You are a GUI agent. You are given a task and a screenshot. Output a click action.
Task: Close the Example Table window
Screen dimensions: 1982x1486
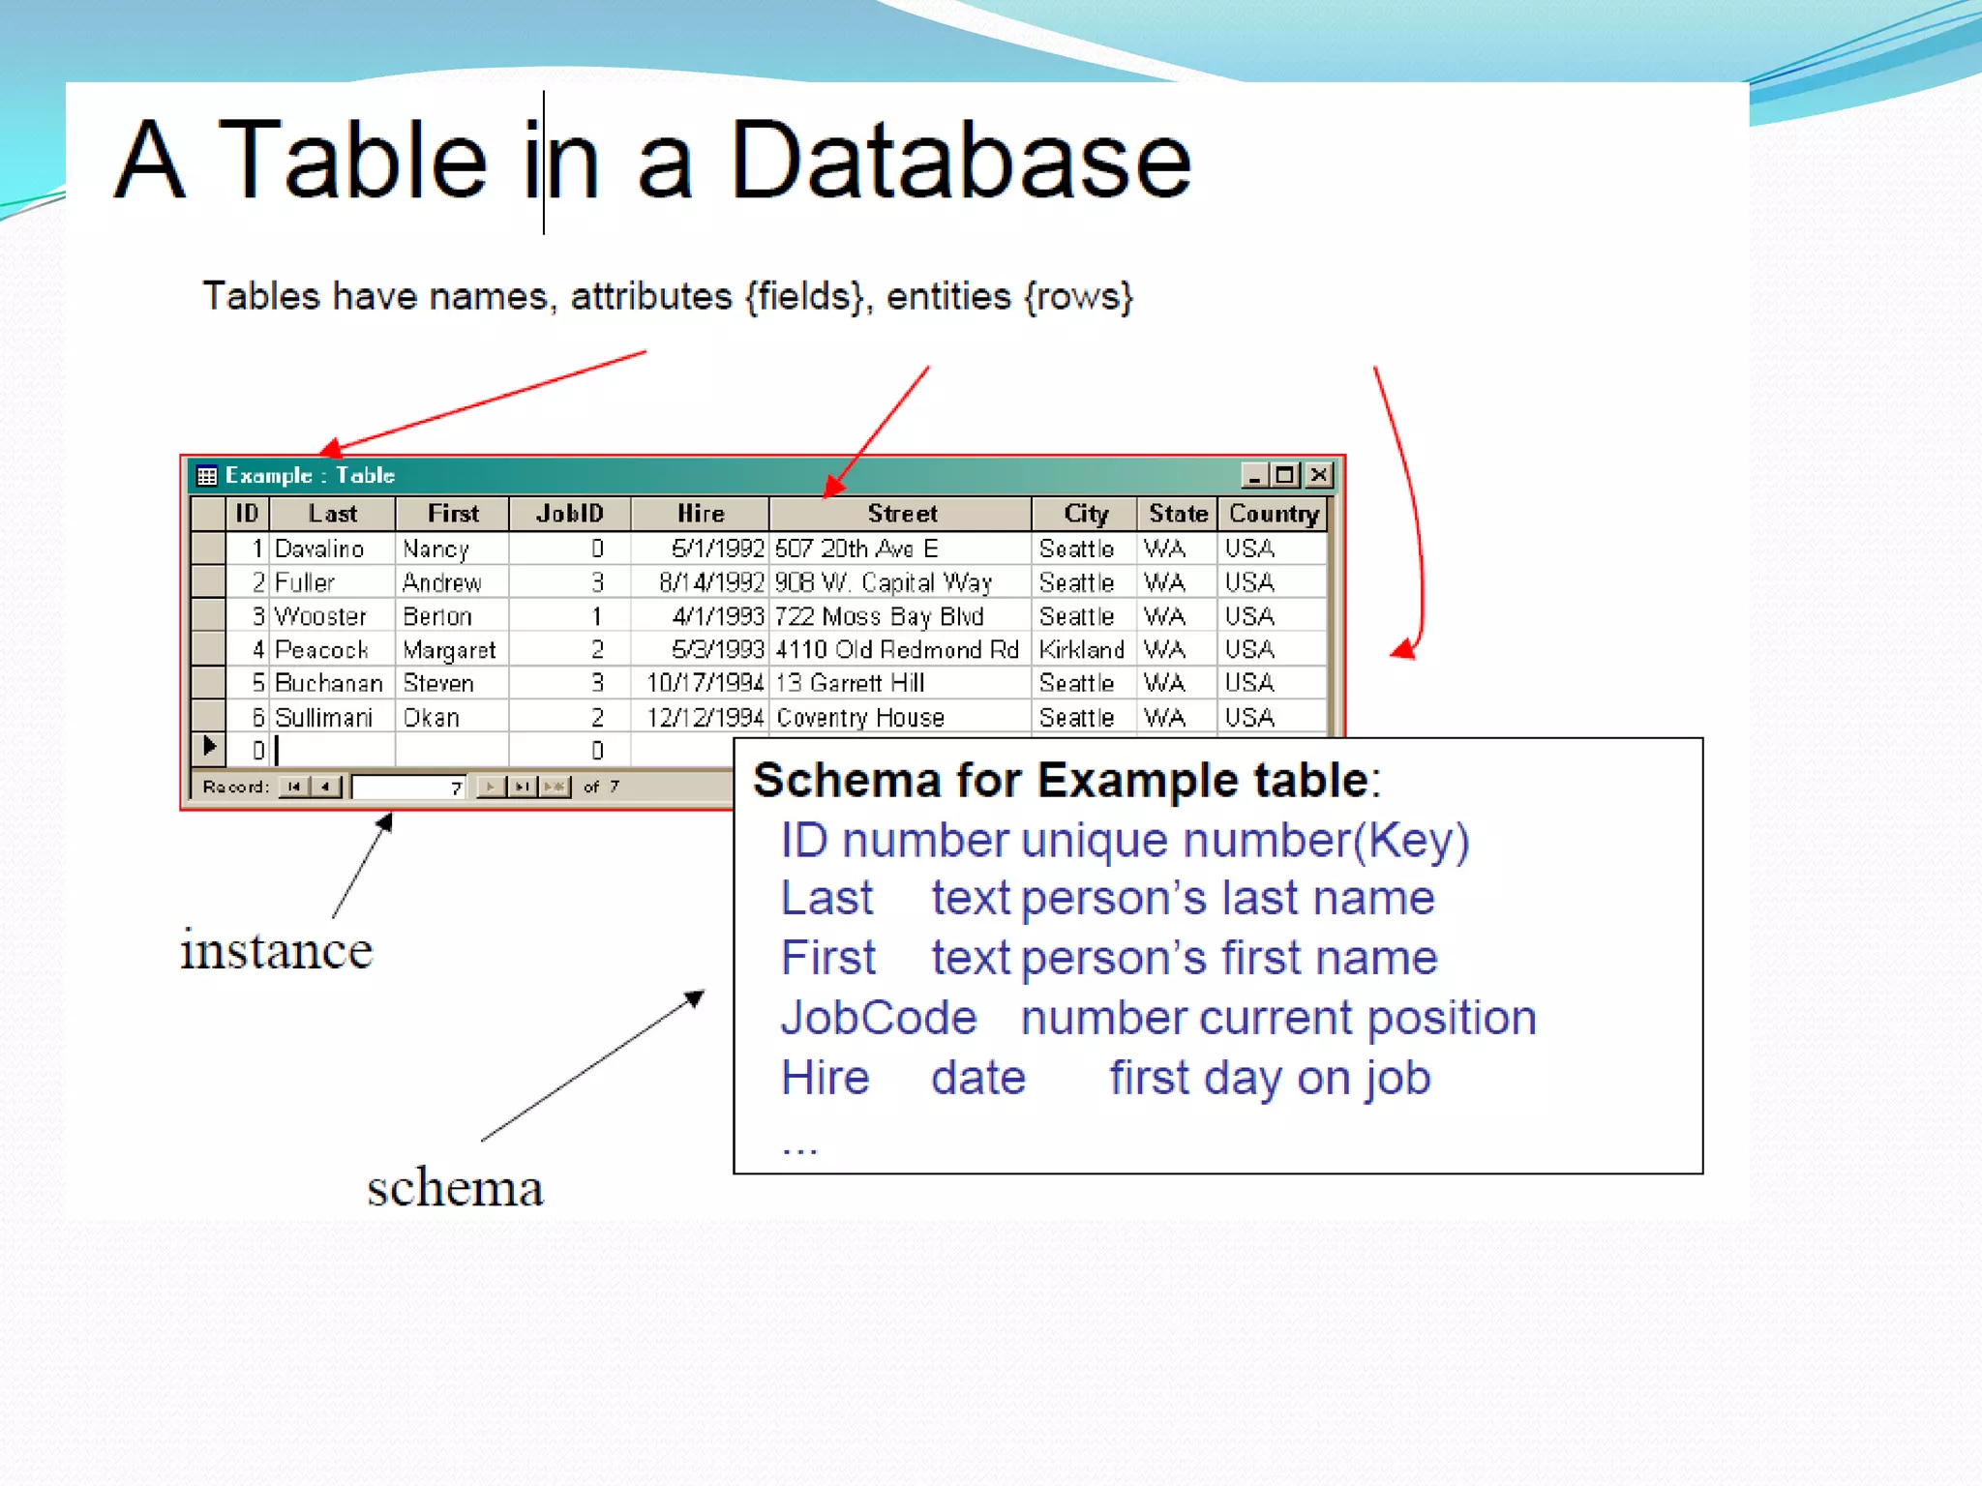pos(1318,475)
